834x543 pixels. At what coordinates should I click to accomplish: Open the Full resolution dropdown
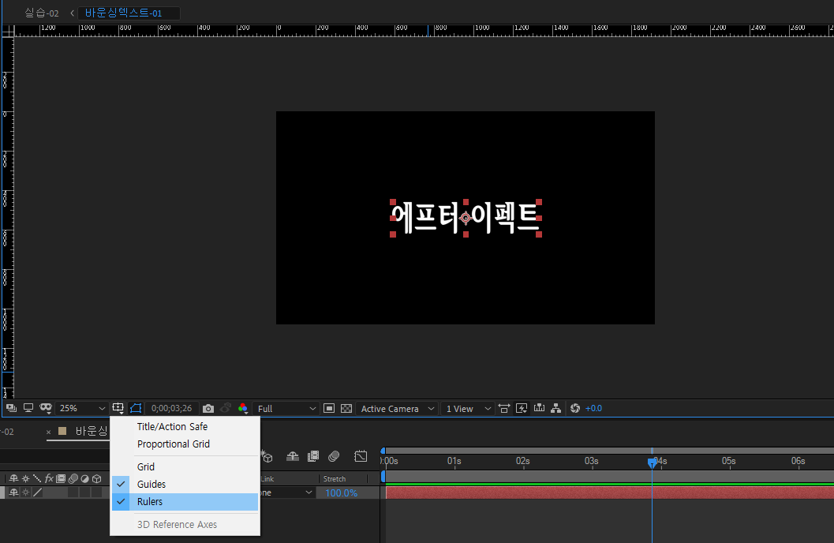coord(286,409)
